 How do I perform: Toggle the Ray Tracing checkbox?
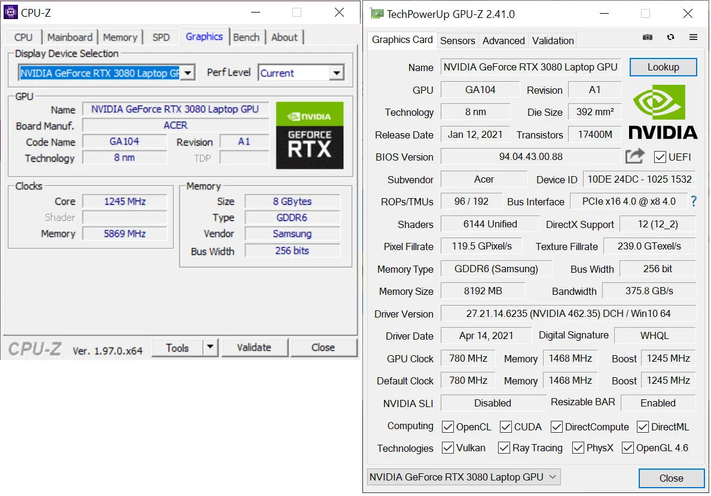tap(504, 448)
